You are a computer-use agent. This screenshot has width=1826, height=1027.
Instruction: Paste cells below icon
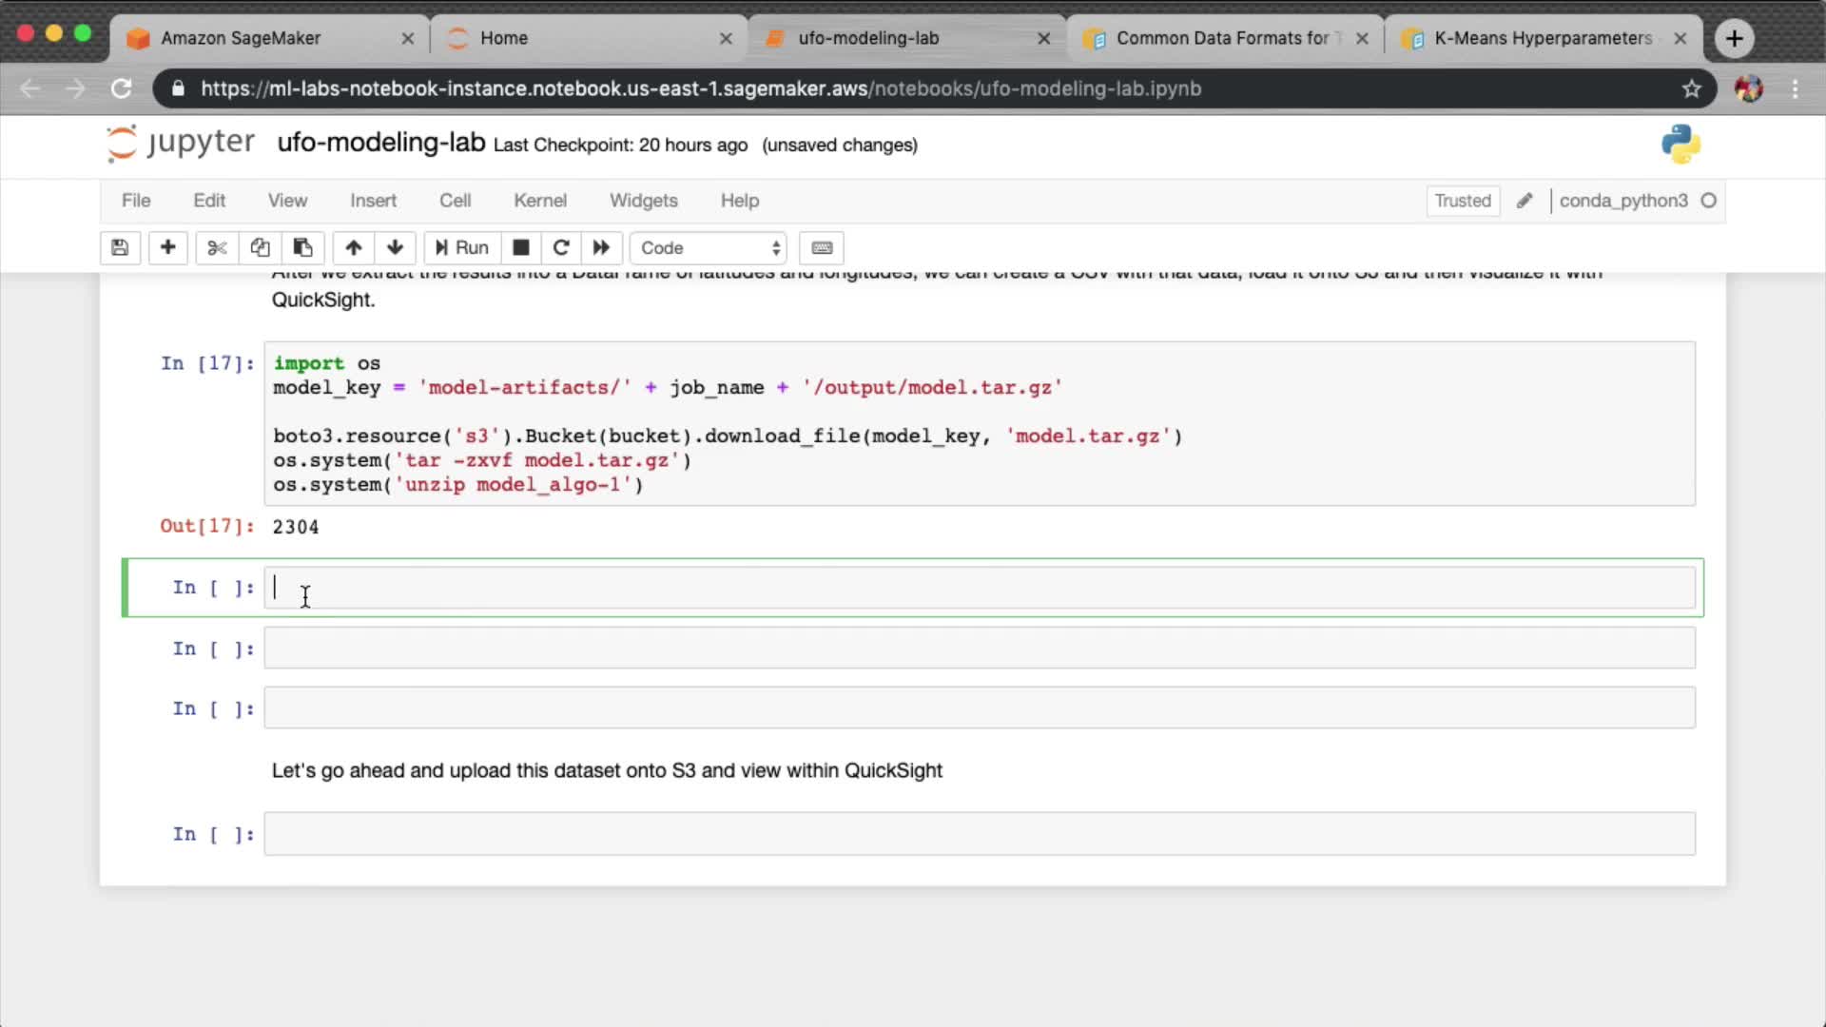[302, 248]
